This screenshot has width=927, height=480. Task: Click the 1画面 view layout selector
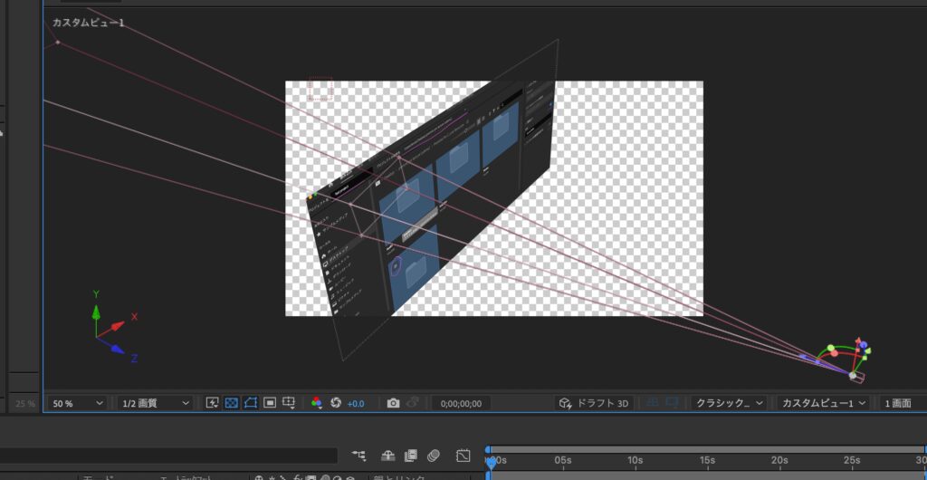(900, 403)
